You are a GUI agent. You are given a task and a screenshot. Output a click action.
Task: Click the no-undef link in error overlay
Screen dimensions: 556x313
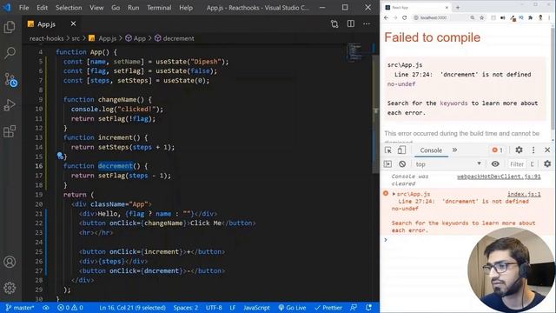[401, 84]
